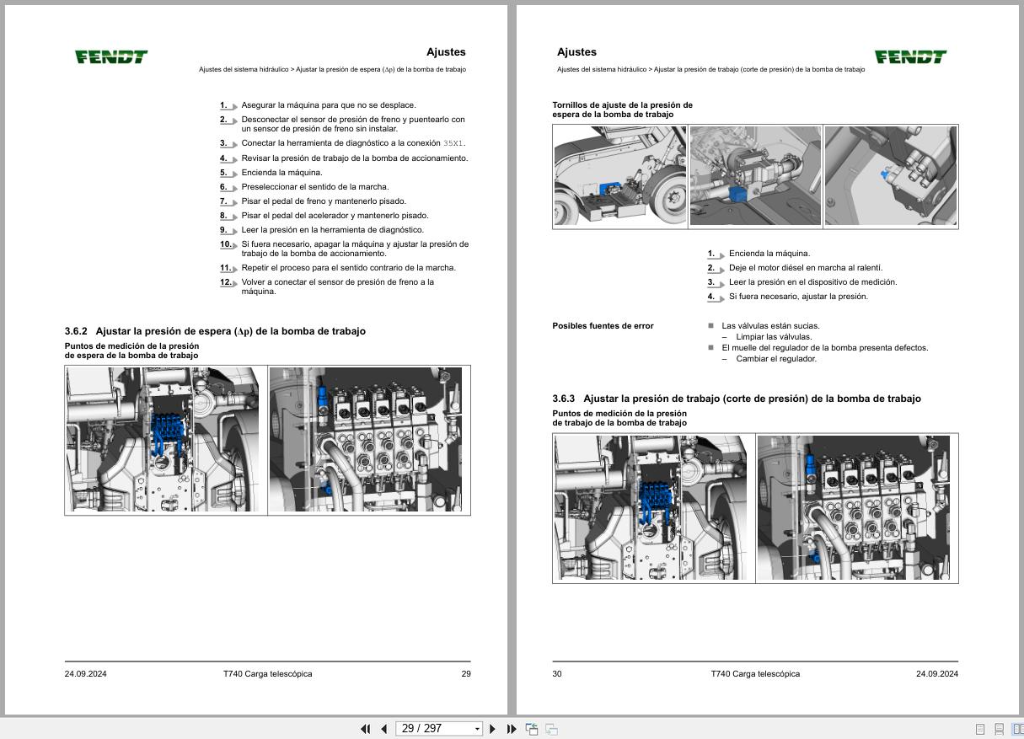Toggle the active facing pages view

(1016, 728)
